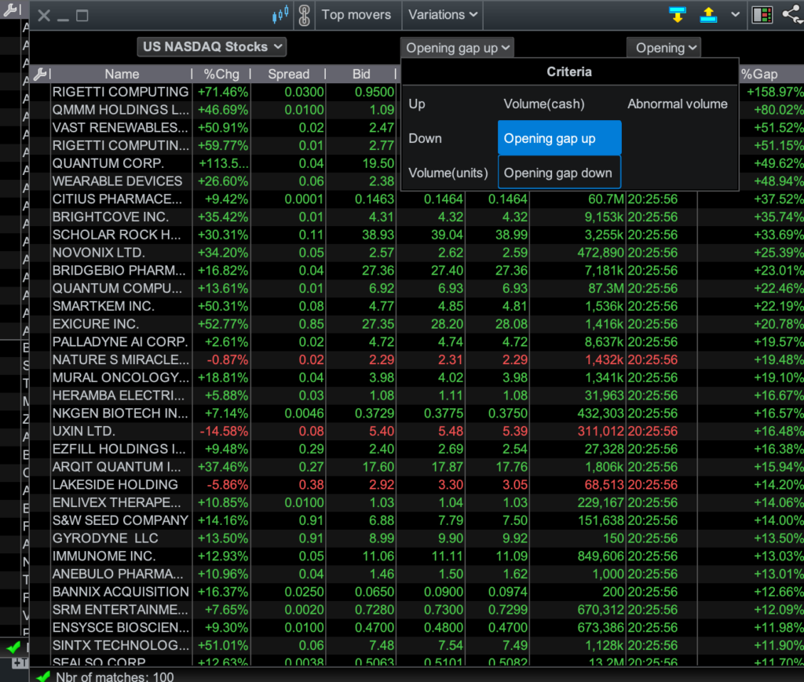Click the WEARABLE DEVICES stock name

pos(118,181)
